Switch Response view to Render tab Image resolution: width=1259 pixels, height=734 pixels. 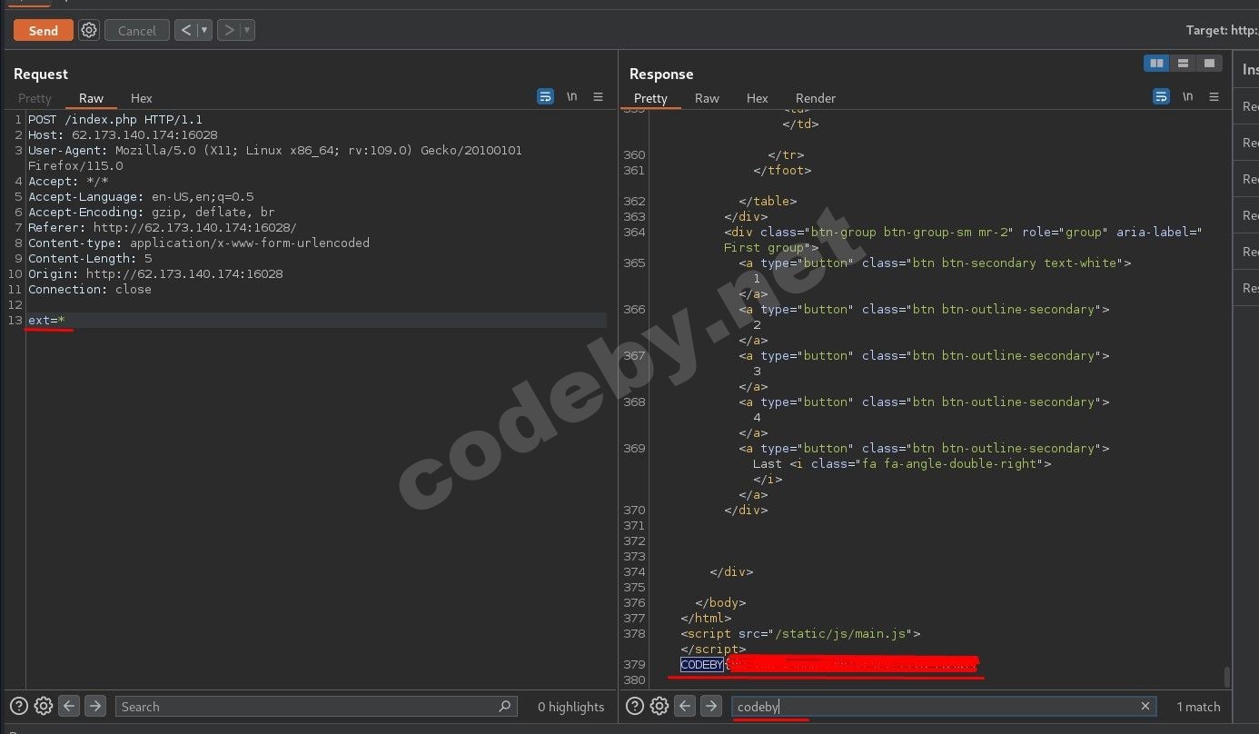[x=815, y=98]
